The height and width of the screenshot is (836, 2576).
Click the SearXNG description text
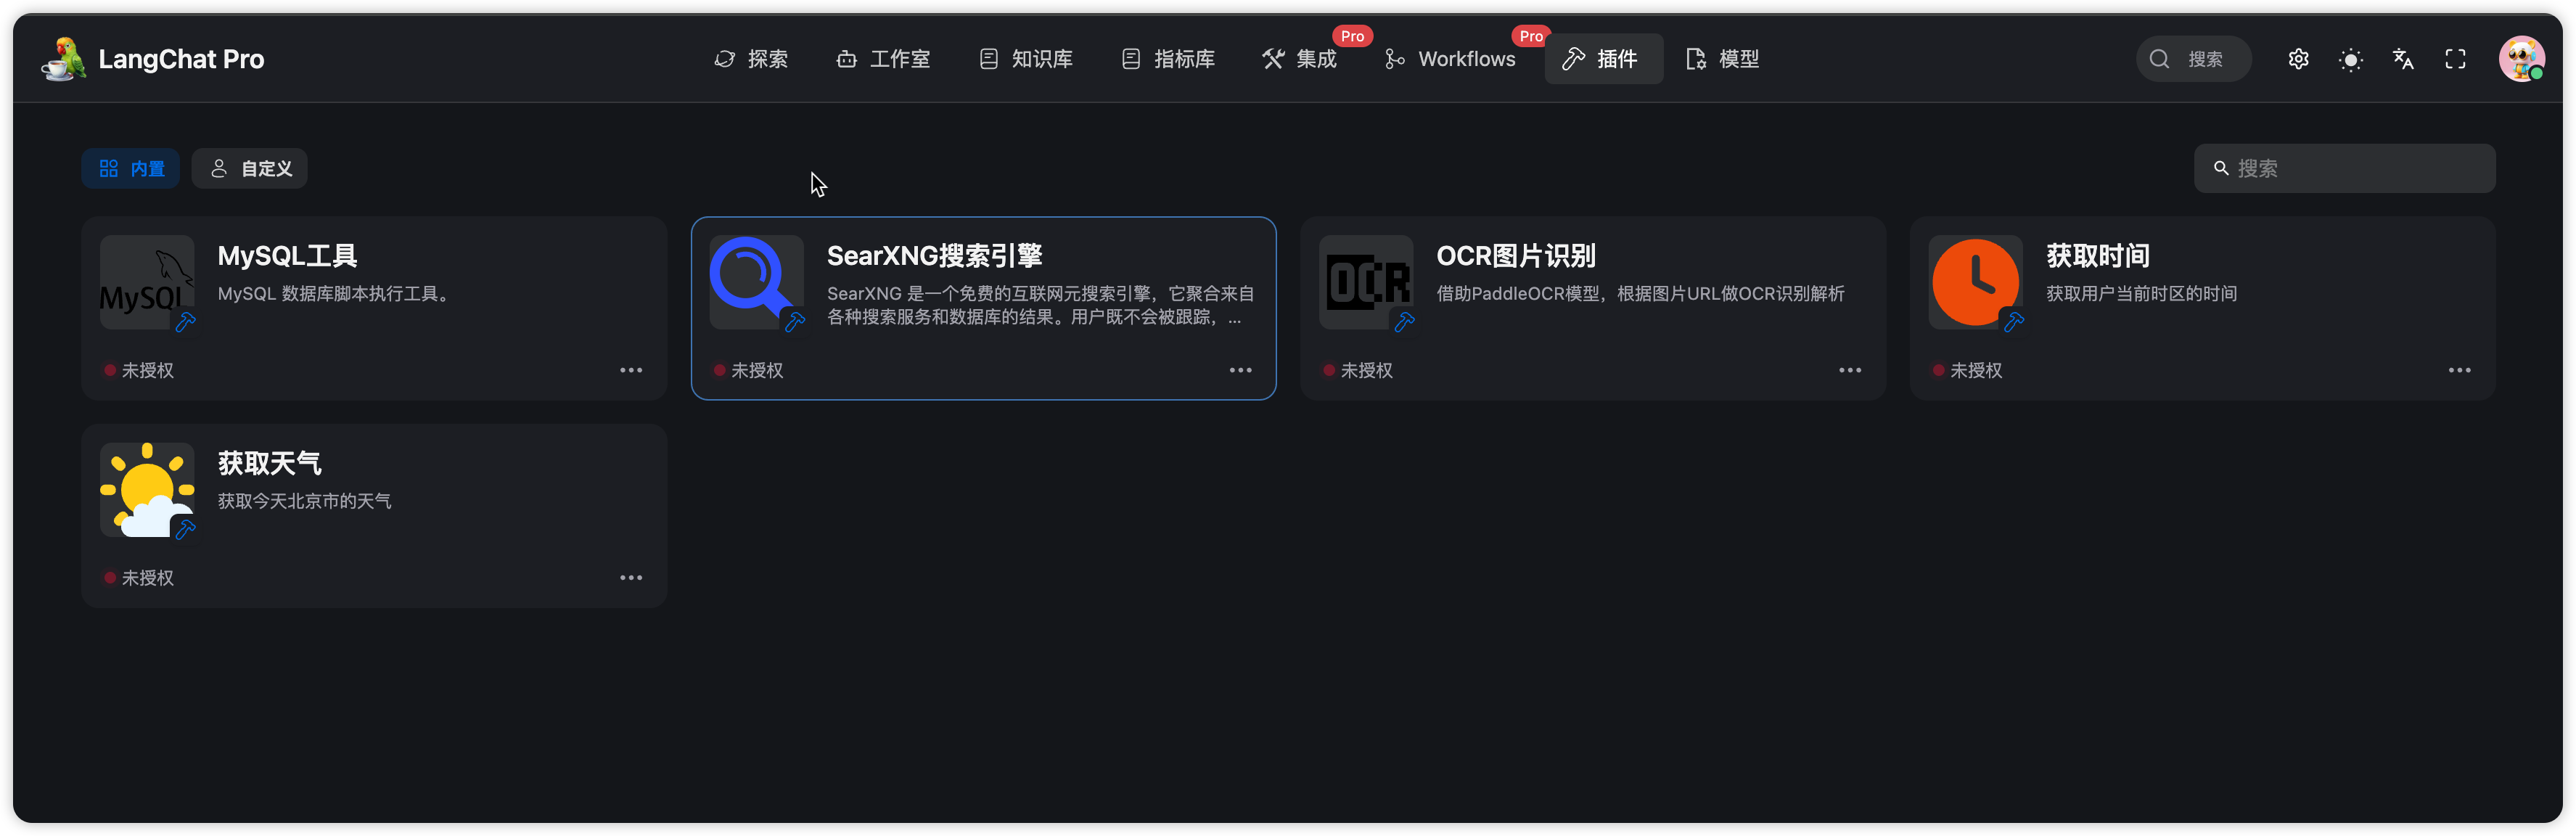pos(1040,305)
